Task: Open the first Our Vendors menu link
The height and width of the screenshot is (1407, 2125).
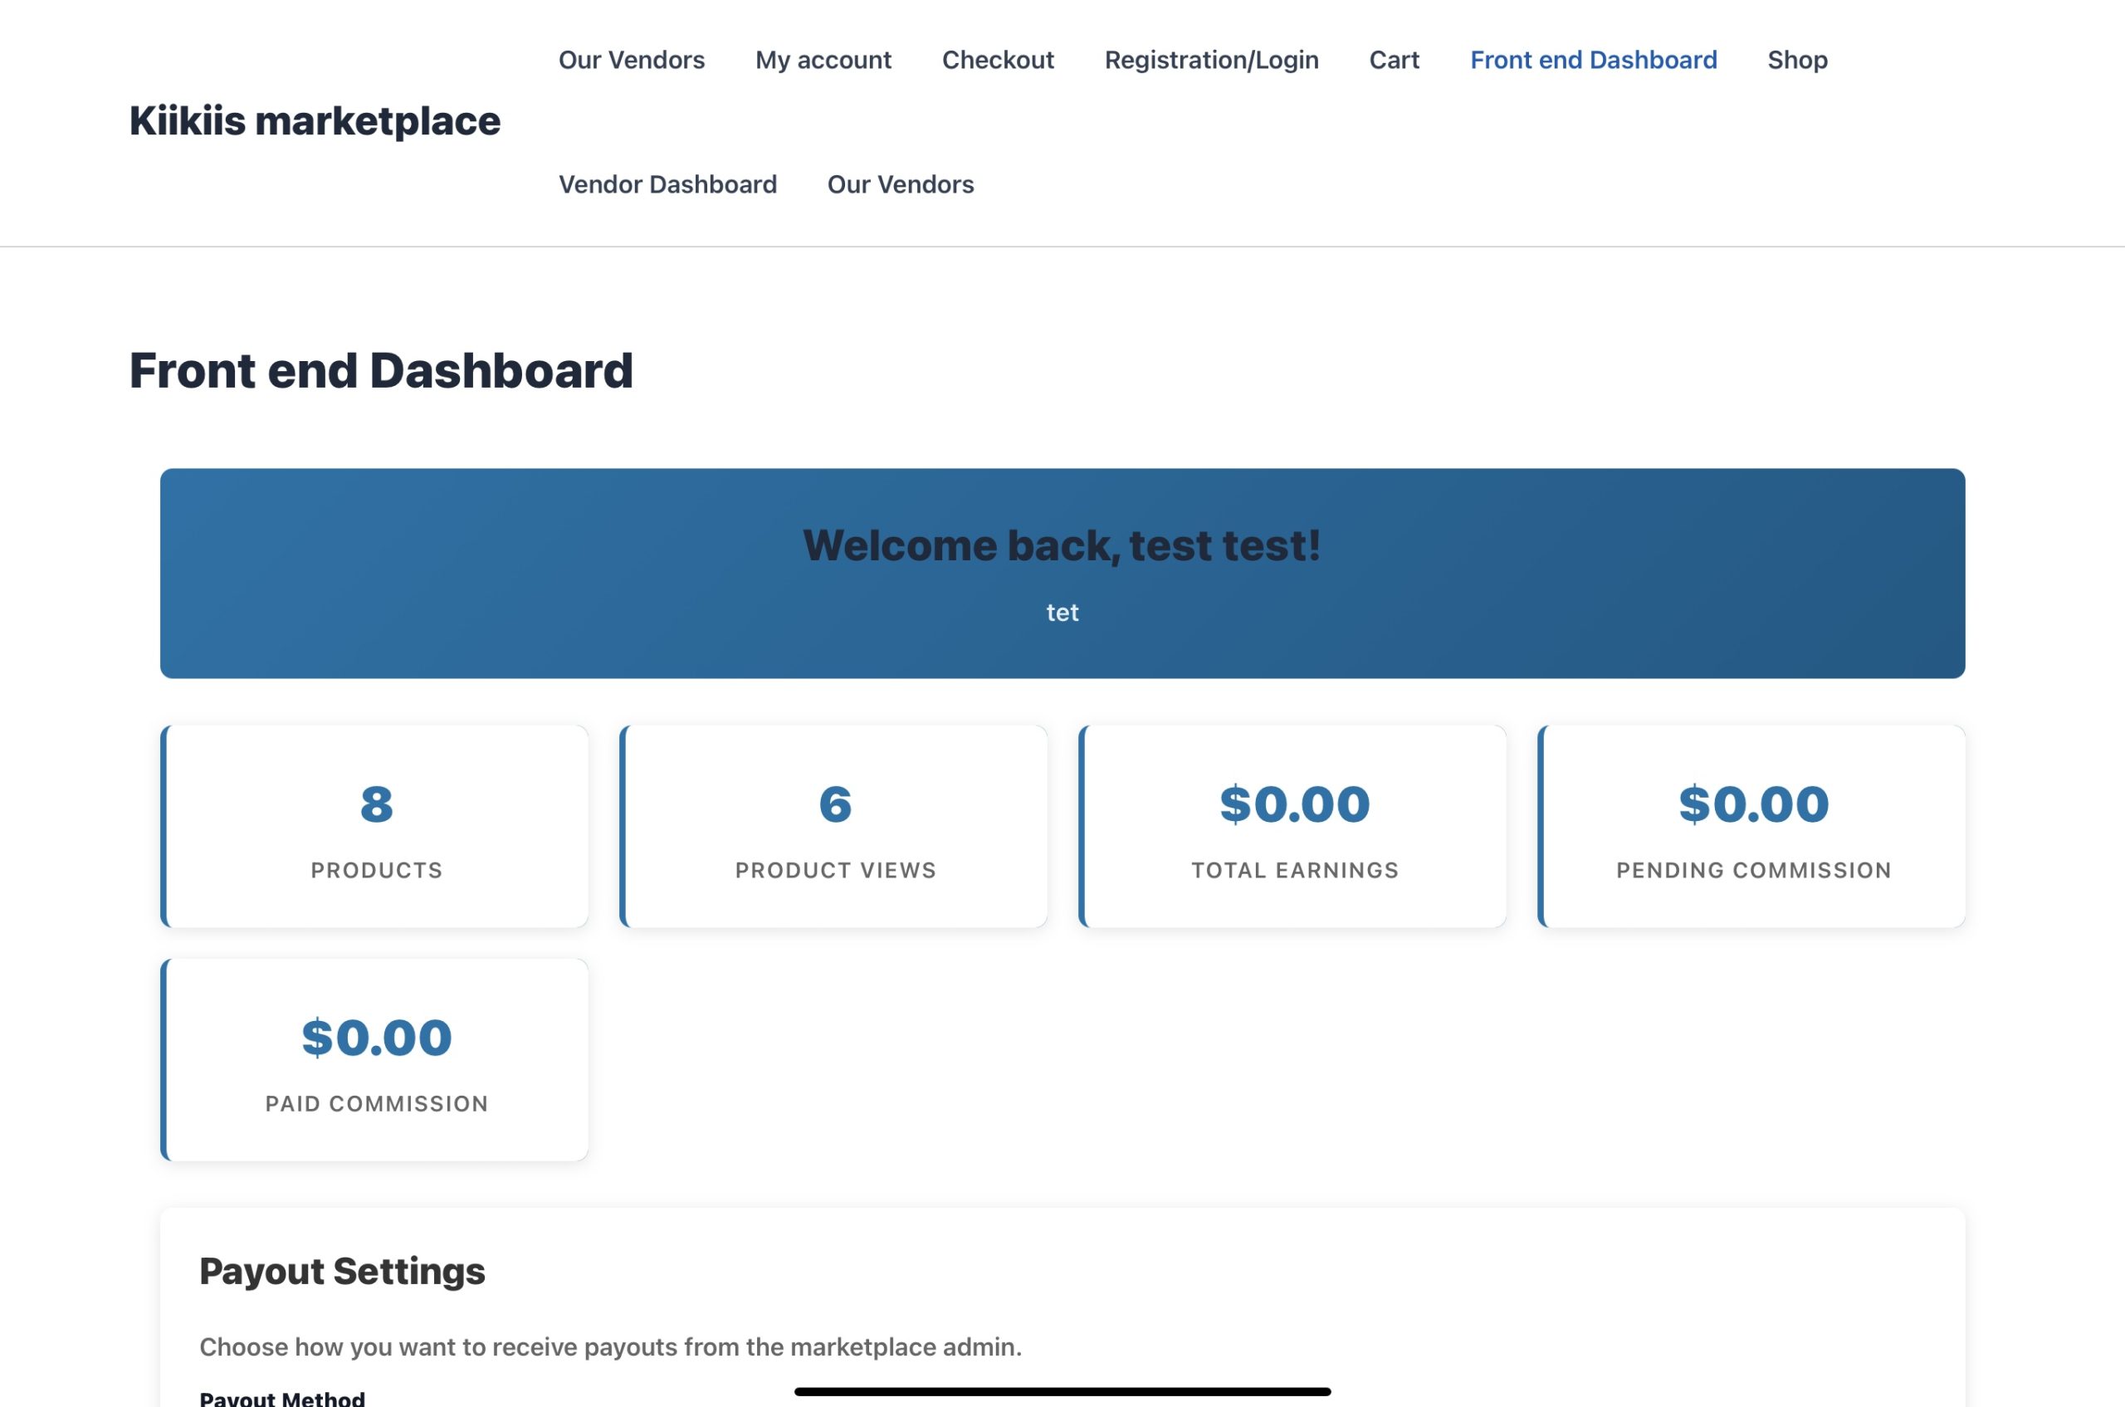Action: 631,60
